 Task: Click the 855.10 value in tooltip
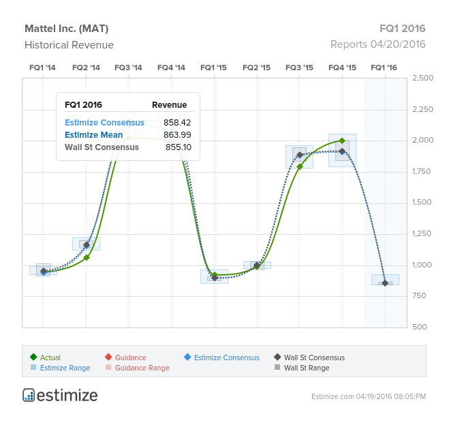pyautogui.click(x=179, y=147)
